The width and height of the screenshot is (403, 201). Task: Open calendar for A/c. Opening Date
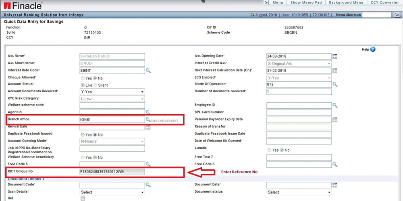(x=334, y=56)
